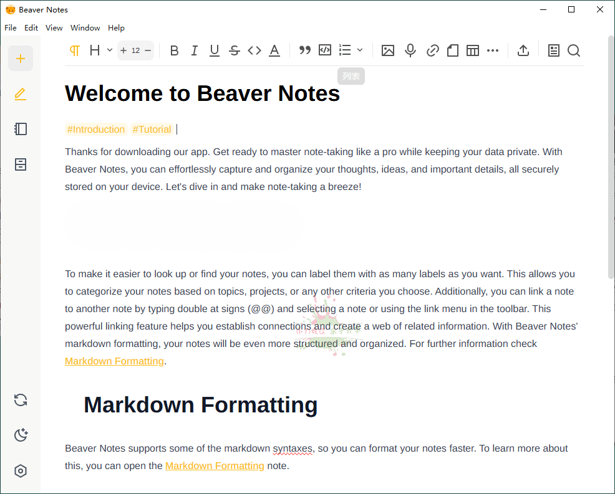Toggle italic formatting

pyautogui.click(x=194, y=50)
